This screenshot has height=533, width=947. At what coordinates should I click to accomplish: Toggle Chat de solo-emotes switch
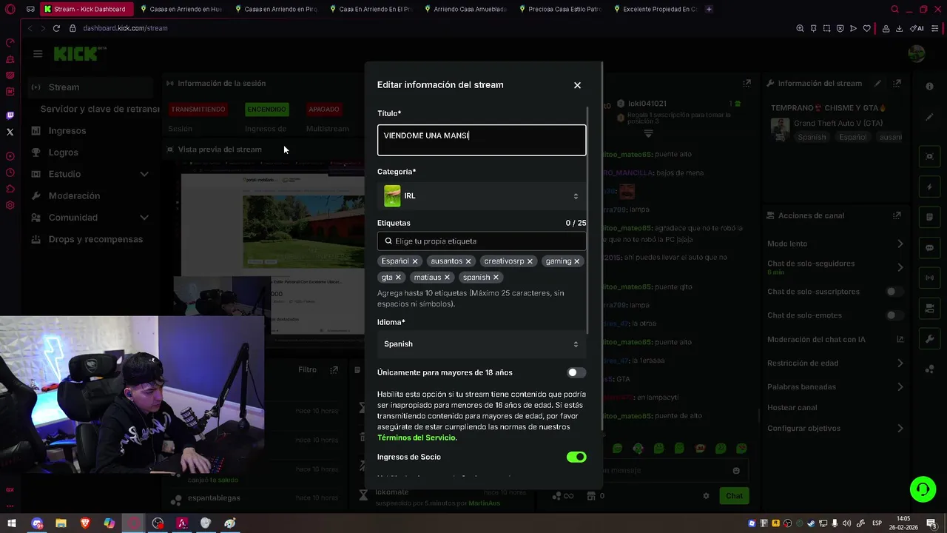(894, 315)
